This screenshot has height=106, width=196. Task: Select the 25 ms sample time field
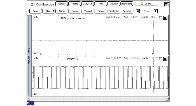[x=147, y=4]
